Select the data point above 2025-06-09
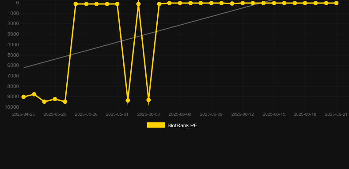This screenshot has height=169, width=349. pyautogui.click(x=211, y=3)
